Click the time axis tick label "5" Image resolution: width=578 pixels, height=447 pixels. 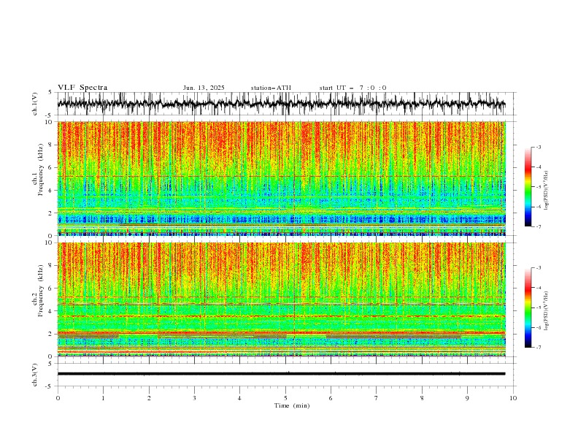pyautogui.click(x=285, y=398)
